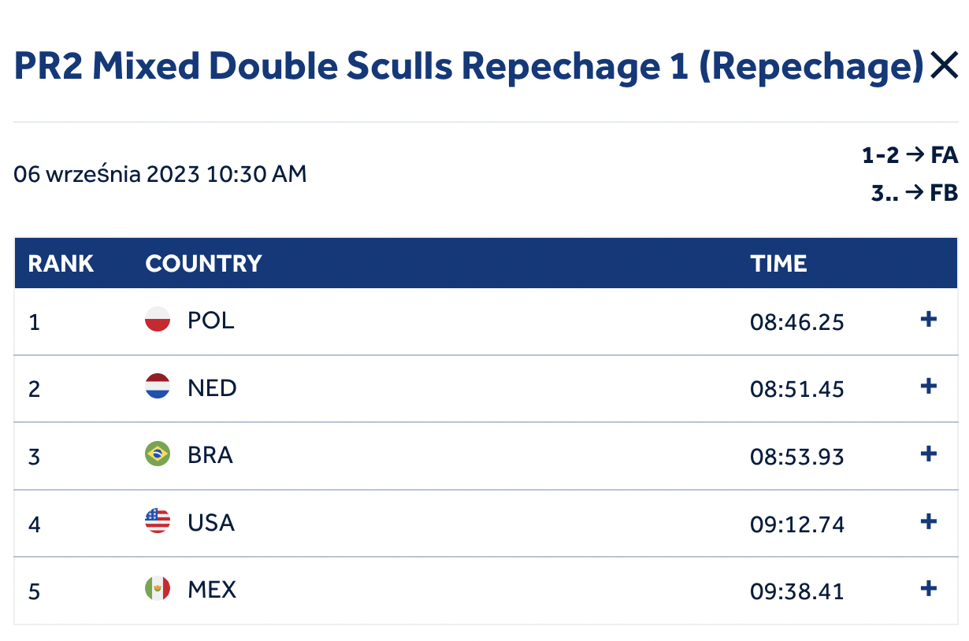969x641 pixels.
Task: Sort by the COUNTRY column header
Action: click(x=203, y=263)
